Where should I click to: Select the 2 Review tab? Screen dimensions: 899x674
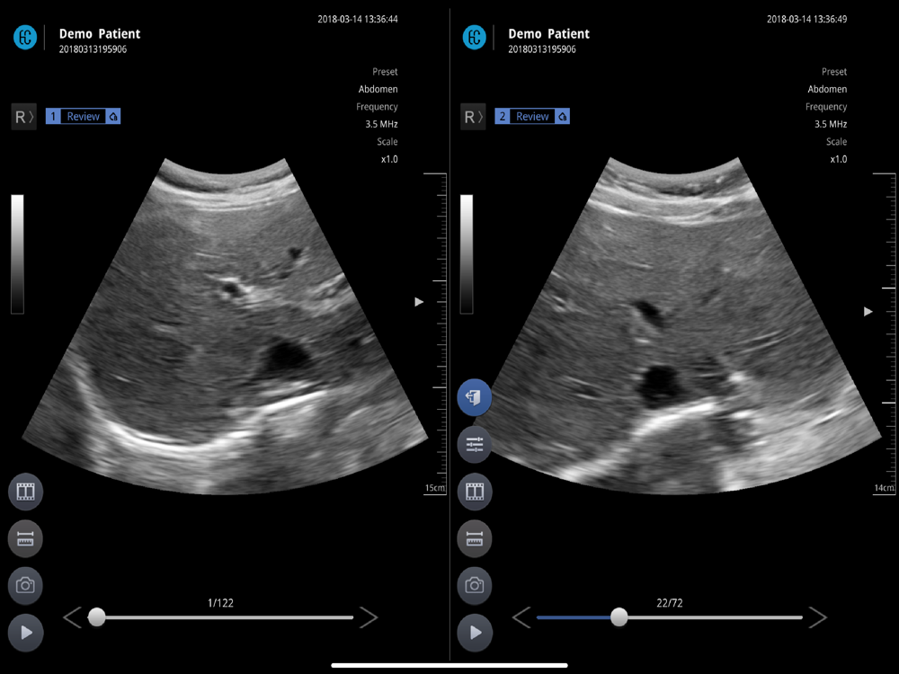pos(532,116)
